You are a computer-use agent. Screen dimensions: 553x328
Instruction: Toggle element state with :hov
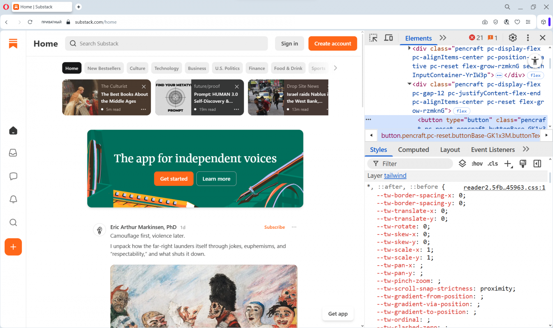click(x=477, y=163)
